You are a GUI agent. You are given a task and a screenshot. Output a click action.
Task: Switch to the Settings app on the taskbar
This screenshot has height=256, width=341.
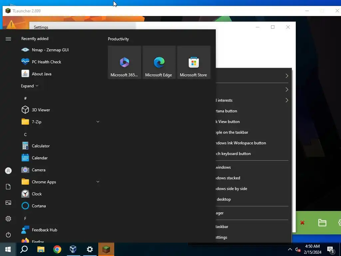(90, 249)
